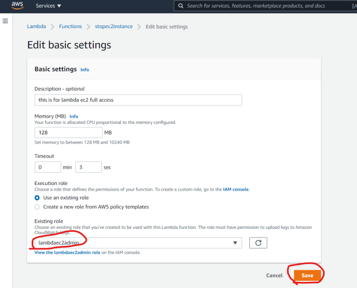Focus the Timeout seconds field

pyautogui.click(x=89, y=167)
